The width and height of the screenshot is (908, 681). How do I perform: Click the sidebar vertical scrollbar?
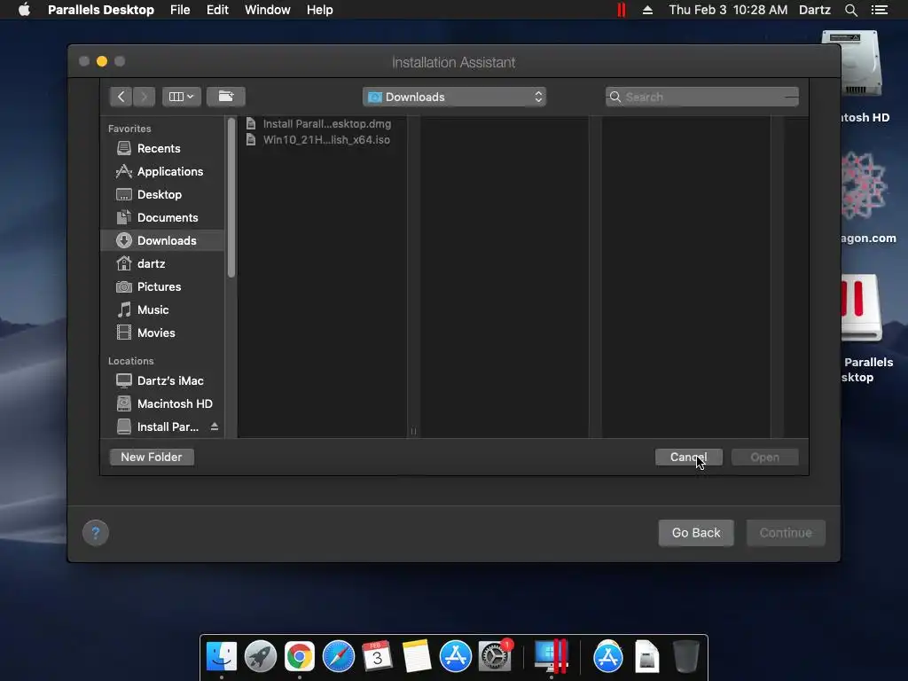[231, 198]
